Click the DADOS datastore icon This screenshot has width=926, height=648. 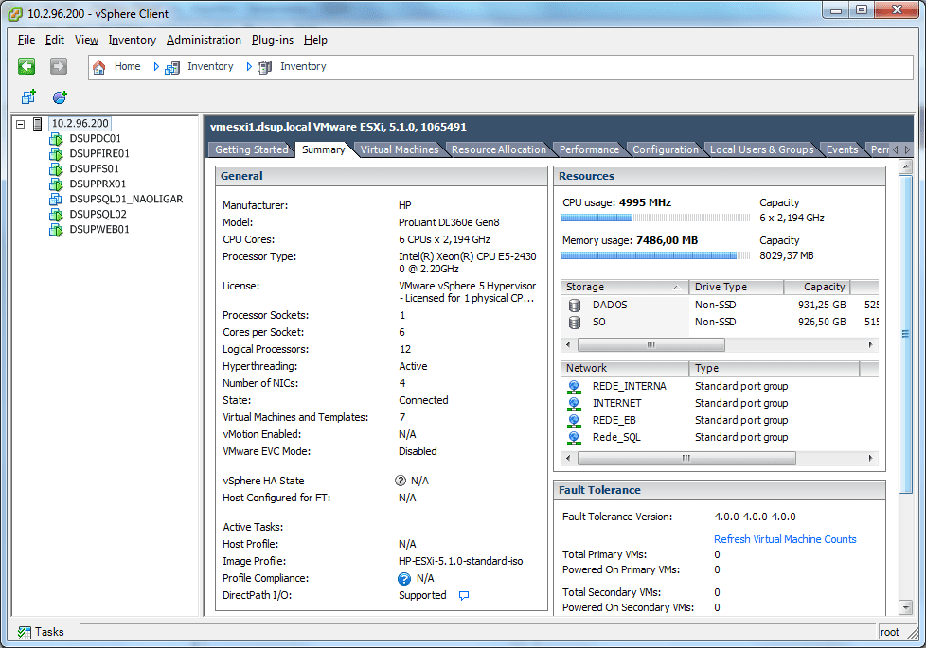click(x=574, y=306)
